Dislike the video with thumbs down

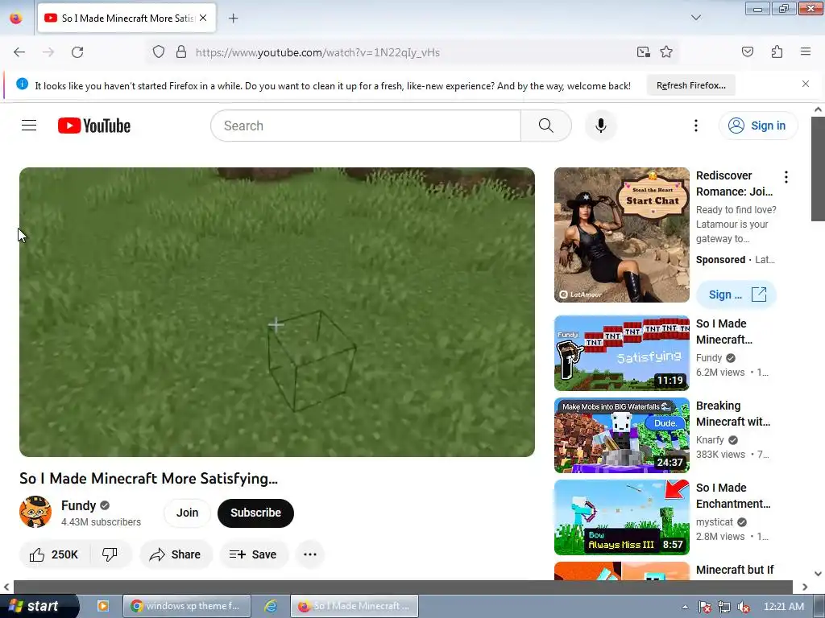[x=110, y=554]
